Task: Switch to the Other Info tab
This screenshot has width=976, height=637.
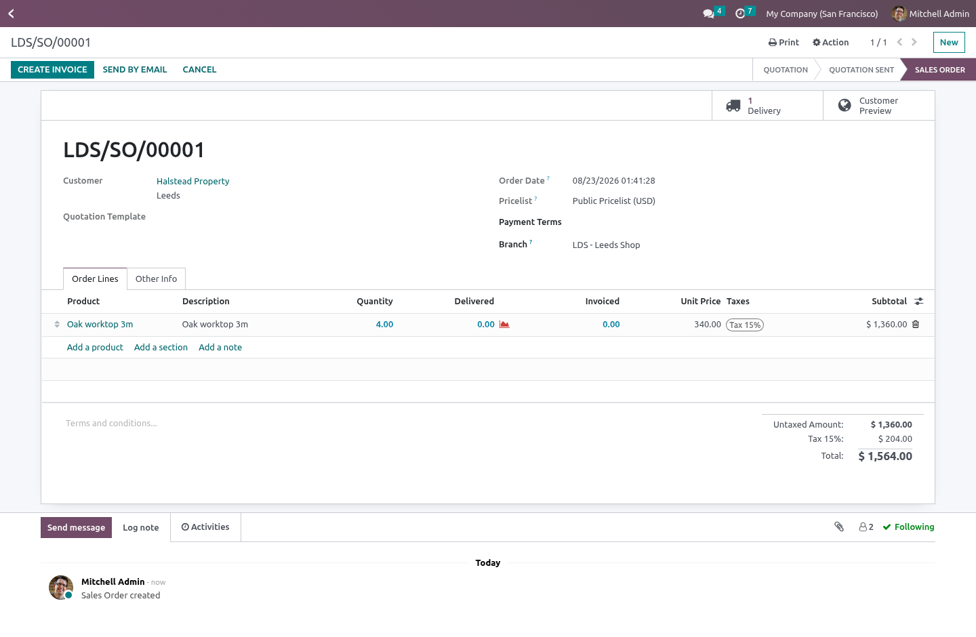Action: [x=156, y=279]
